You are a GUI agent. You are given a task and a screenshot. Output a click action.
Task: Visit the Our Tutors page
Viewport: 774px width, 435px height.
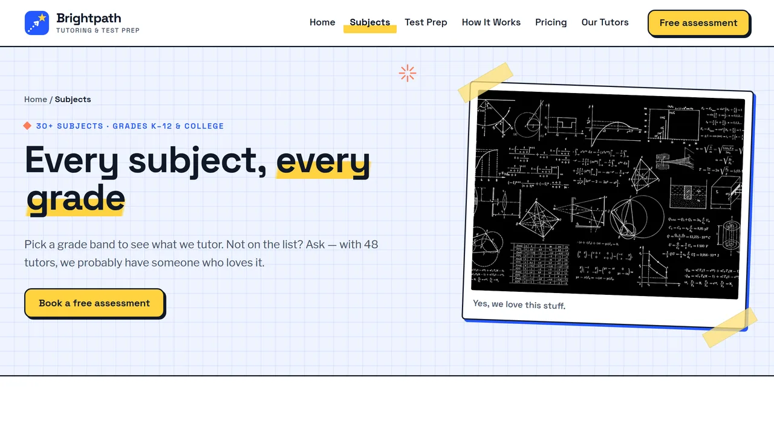click(x=605, y=22)
